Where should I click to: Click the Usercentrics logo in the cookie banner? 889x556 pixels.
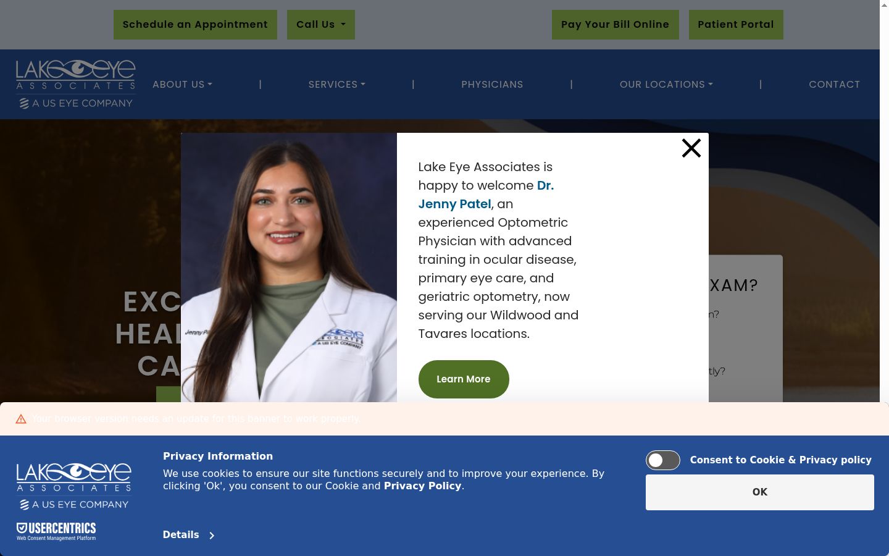click(56, 531)
